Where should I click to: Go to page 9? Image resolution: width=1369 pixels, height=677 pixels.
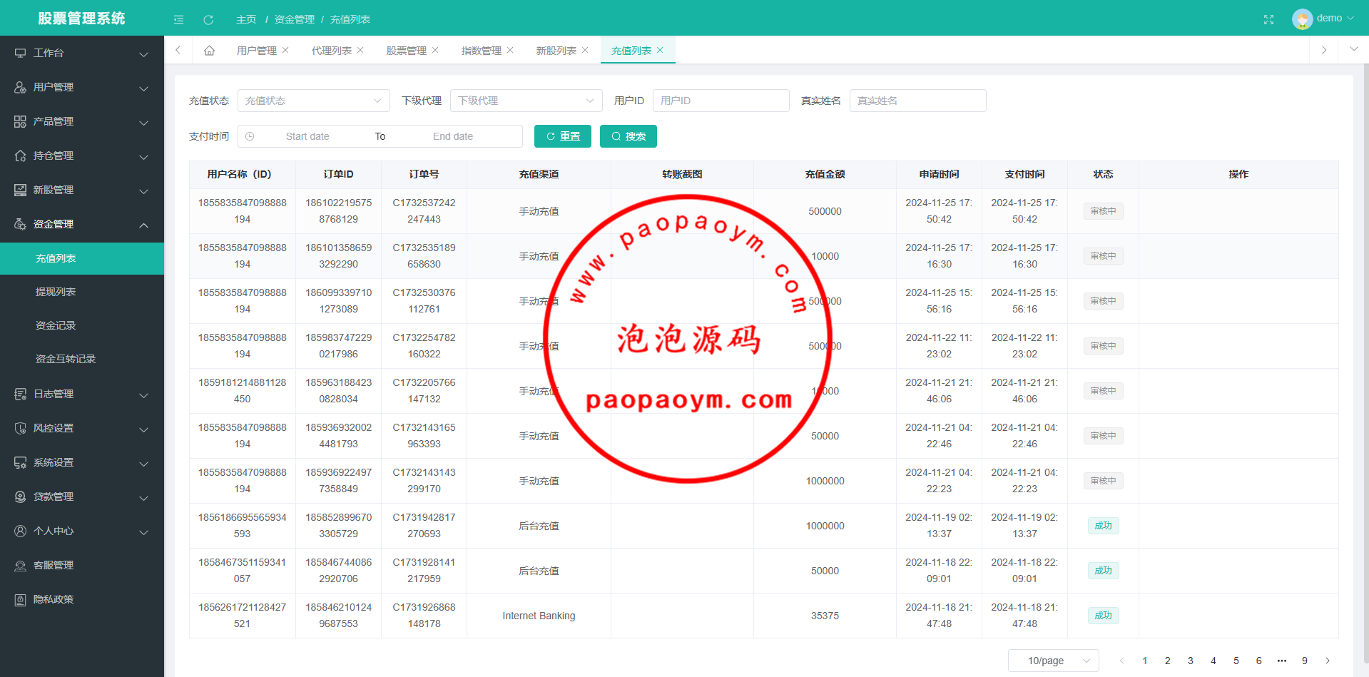coord(1305,661)
